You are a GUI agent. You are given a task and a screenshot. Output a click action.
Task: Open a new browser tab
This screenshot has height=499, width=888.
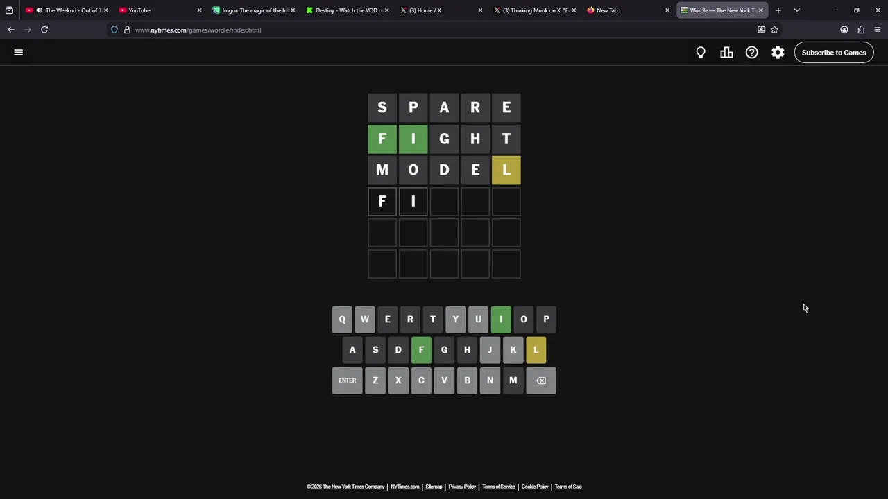click(778, 10)
